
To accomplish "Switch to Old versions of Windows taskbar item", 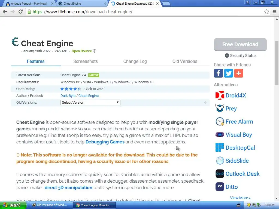I will point(50,205).
